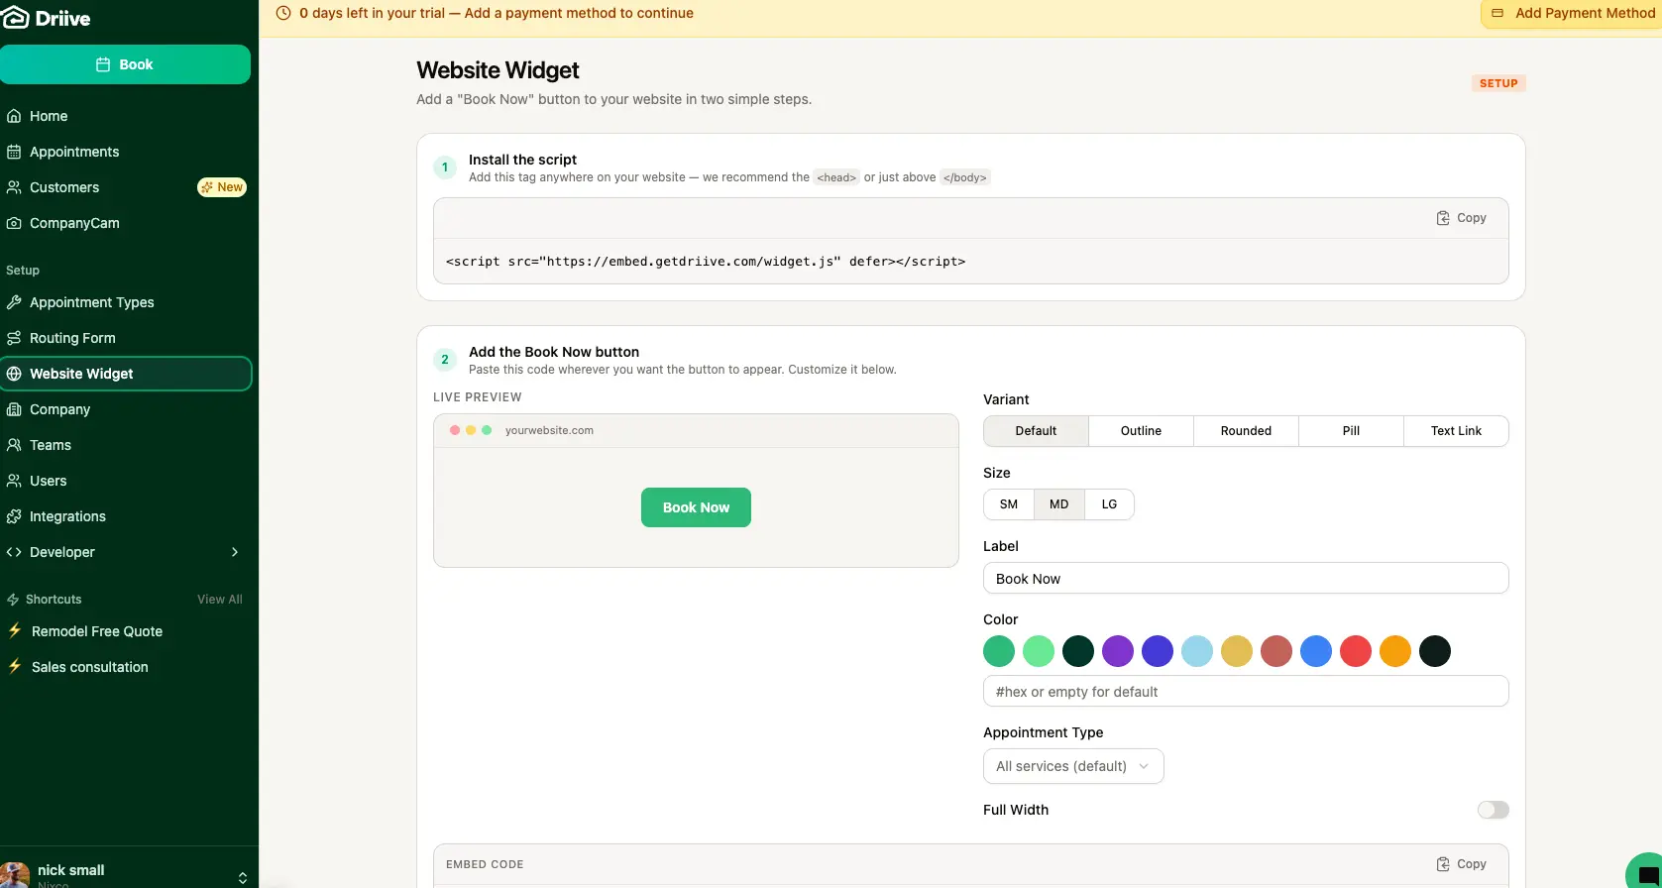The image size is (1662, 888).
Task: Click View All shortcuts link
Action: point(220,600)
